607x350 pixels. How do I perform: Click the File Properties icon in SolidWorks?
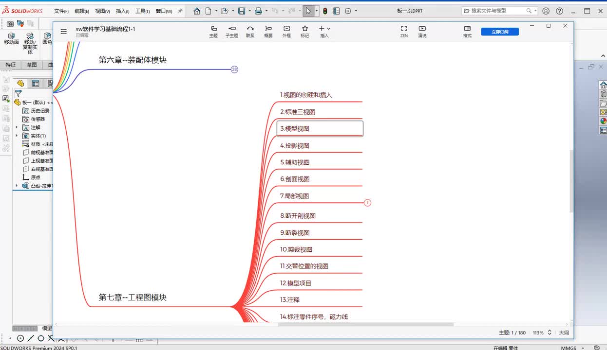[x=336, y=11]
